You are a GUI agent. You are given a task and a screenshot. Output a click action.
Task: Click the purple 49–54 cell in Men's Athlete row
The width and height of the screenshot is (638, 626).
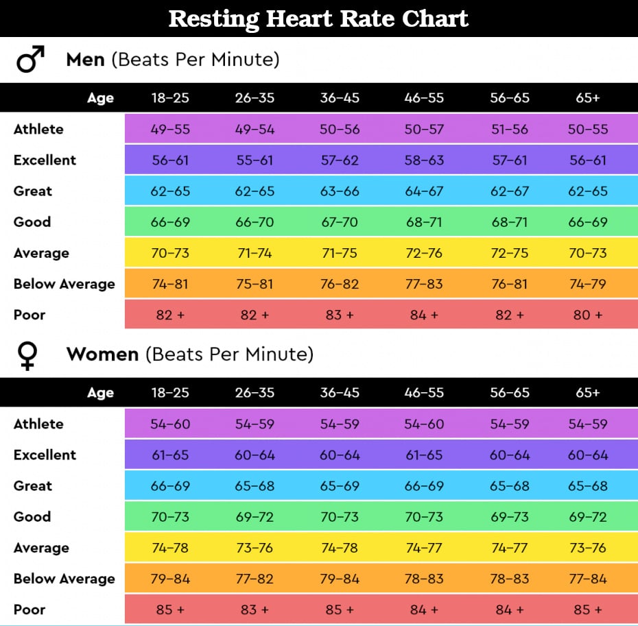click(255, 129)
